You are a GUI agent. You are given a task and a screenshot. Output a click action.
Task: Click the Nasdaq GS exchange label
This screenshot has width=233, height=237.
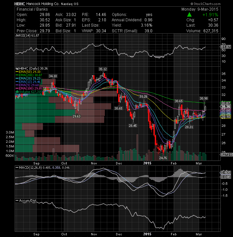[x=70, y=4]
